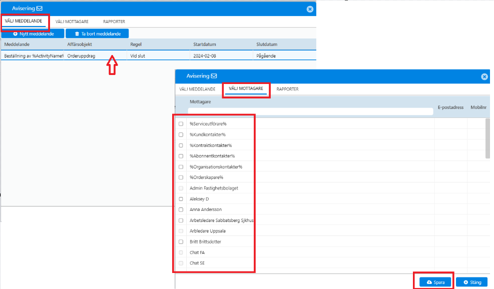The width and height of the screenshot is (494, 289).
Task: Click the Chat FA name
Action: [x=197, y=252]
